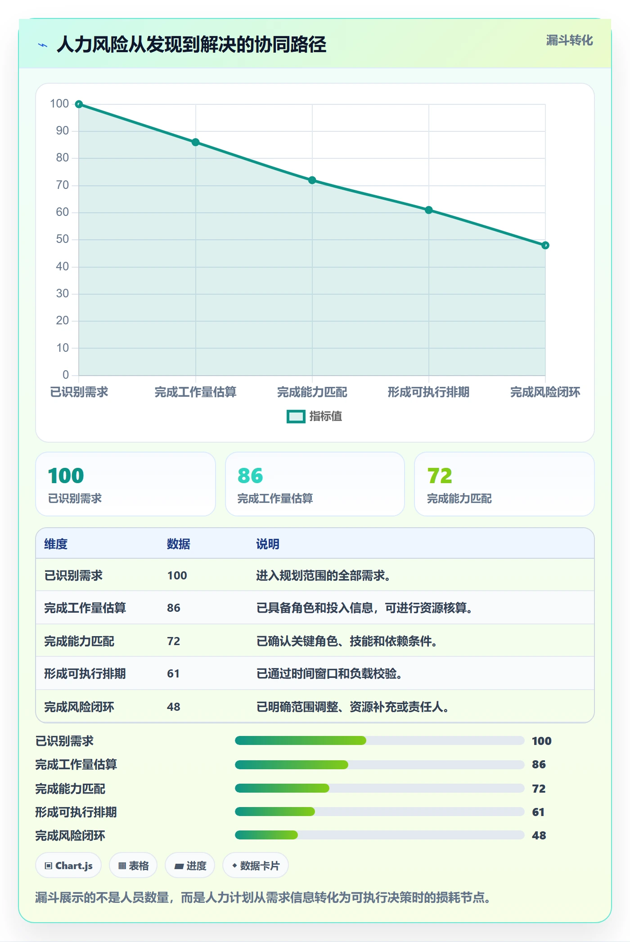Click the 已识别需求 progress bar showing 100
Viewport: 630px width, 942px height.
click(380, 740)
